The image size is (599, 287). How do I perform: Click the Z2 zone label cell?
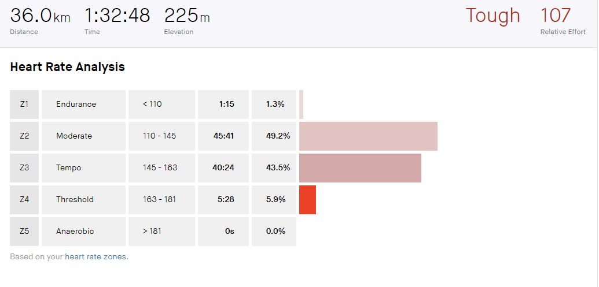(24, 136)
